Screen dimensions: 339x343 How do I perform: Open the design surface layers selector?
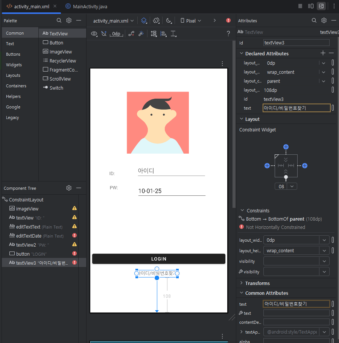coord(144,21)
